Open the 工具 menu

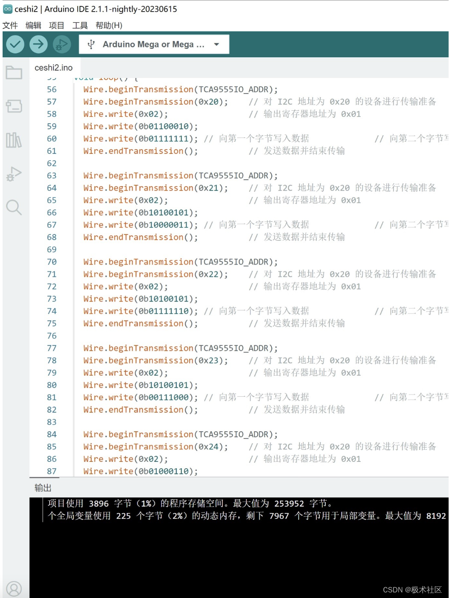(x=80, y=25)
